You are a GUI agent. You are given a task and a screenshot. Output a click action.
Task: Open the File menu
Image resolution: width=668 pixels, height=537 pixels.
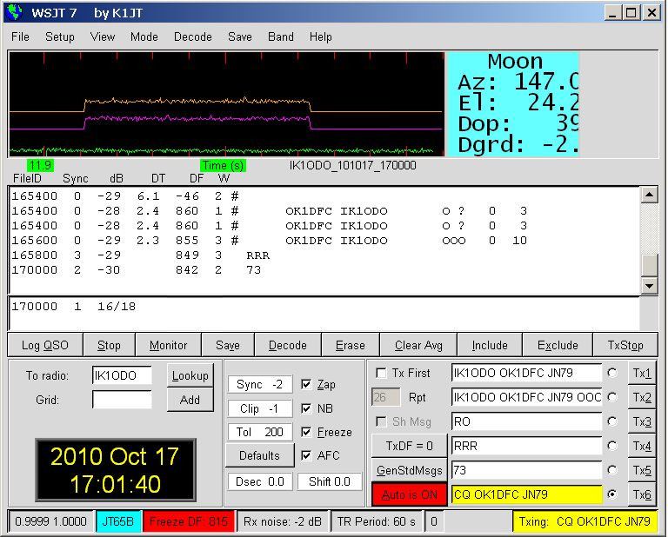[20, 37]
